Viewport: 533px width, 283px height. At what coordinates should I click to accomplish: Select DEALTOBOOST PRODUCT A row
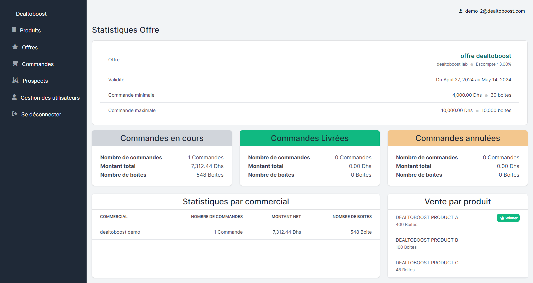coord(458,221)
